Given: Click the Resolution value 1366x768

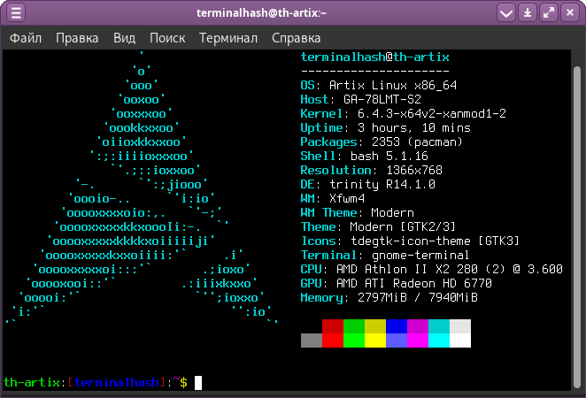Looking at the screenshot, I should coord(414,170).
